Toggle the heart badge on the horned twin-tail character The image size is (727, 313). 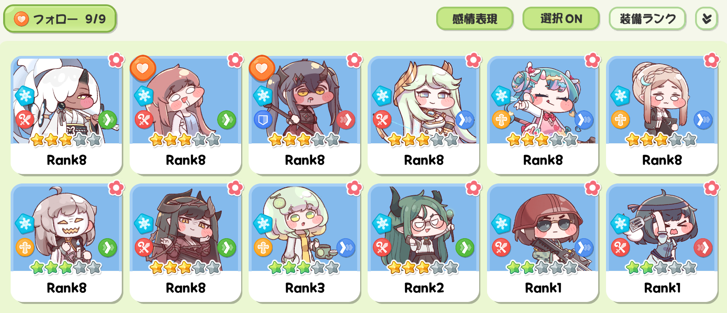click(x=262, y=68)
